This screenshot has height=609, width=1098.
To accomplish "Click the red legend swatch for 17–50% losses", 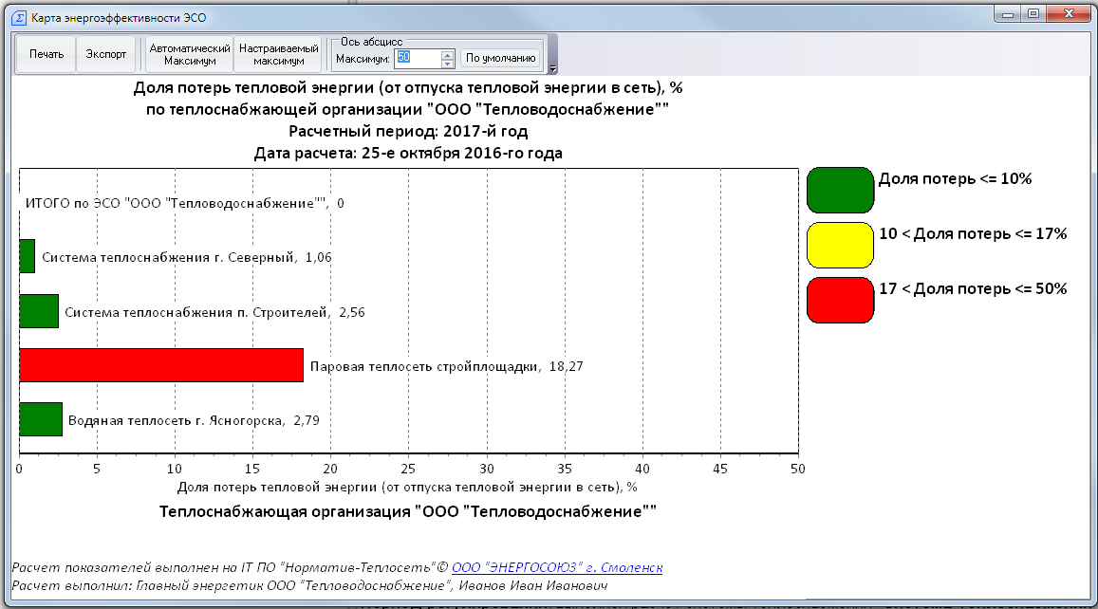I will (x=839, y=300).
